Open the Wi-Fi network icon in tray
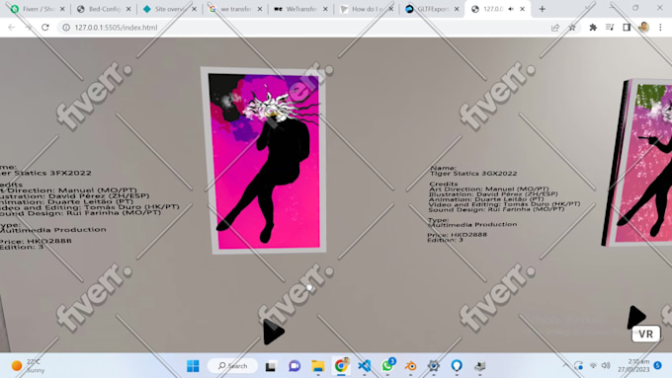 (x=593, y=365)
